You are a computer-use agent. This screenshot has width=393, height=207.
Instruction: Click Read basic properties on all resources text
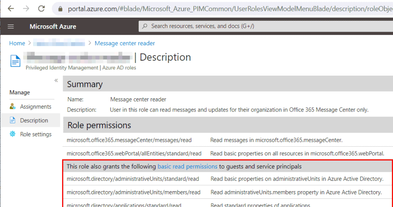click(x=297, y=154)
